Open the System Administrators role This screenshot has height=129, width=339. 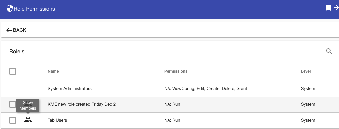[70, 89]
